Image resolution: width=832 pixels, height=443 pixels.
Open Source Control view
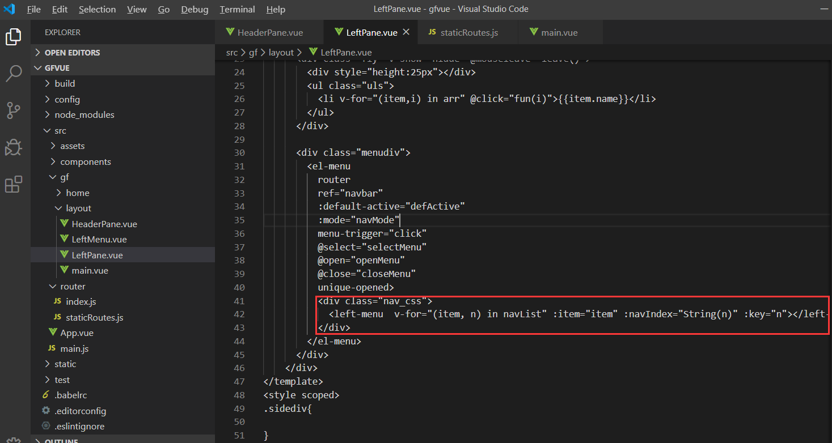click(x=14, y=110)
